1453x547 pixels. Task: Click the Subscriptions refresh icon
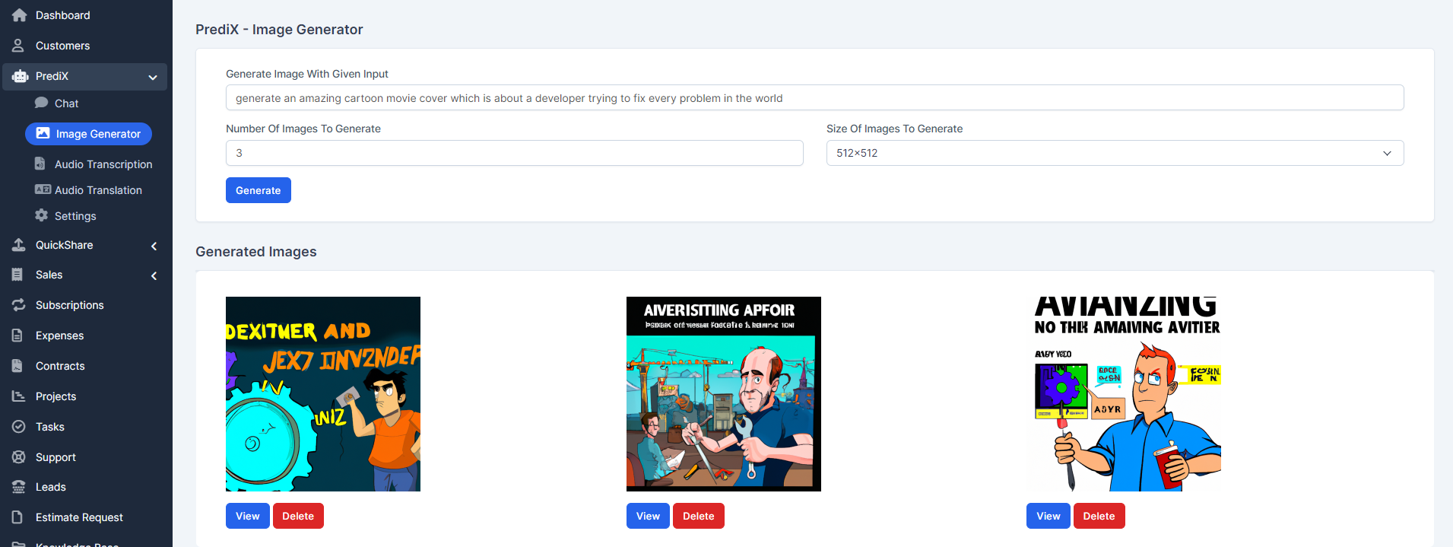[x=19, y=305]
